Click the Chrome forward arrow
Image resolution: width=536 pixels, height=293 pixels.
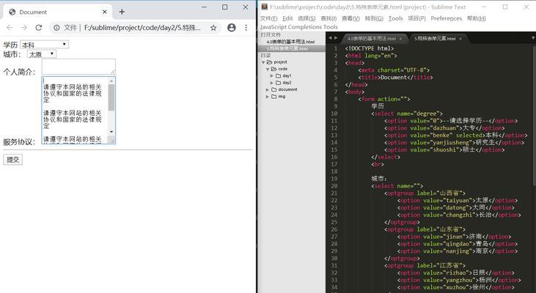[x=24, y=28]
